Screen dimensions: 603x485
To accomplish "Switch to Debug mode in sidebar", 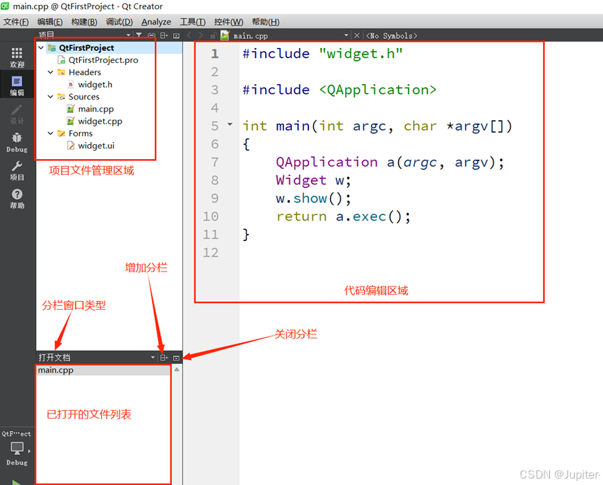I will (x=17, y=142).
